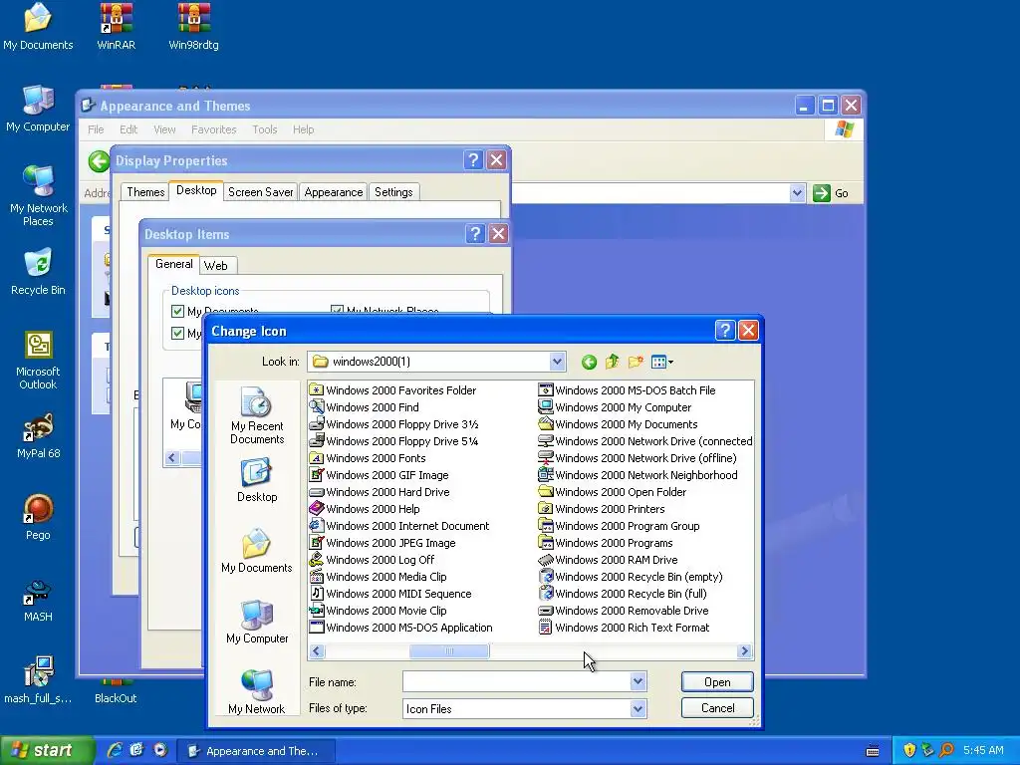Select Windows 2000 Hard Drive file

click(x=380, y=492)
